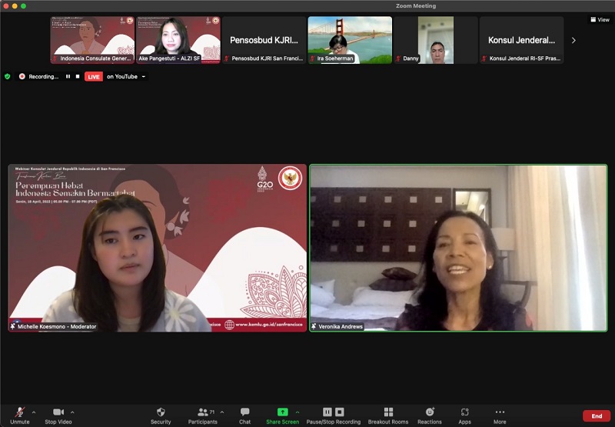
Task: Click the pin icon beside Michelle Koesmono
Action: click(13, 326)
